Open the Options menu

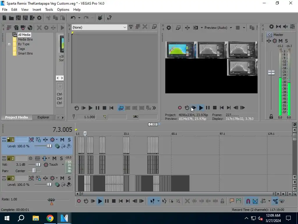pos(63,10)
